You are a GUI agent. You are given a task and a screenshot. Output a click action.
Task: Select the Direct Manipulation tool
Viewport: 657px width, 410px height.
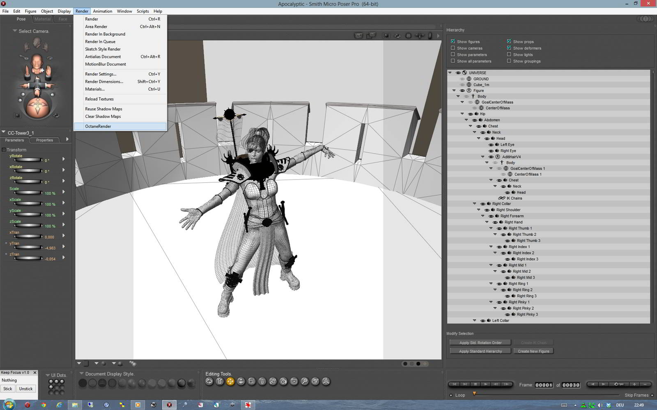[x=326, y=382]
